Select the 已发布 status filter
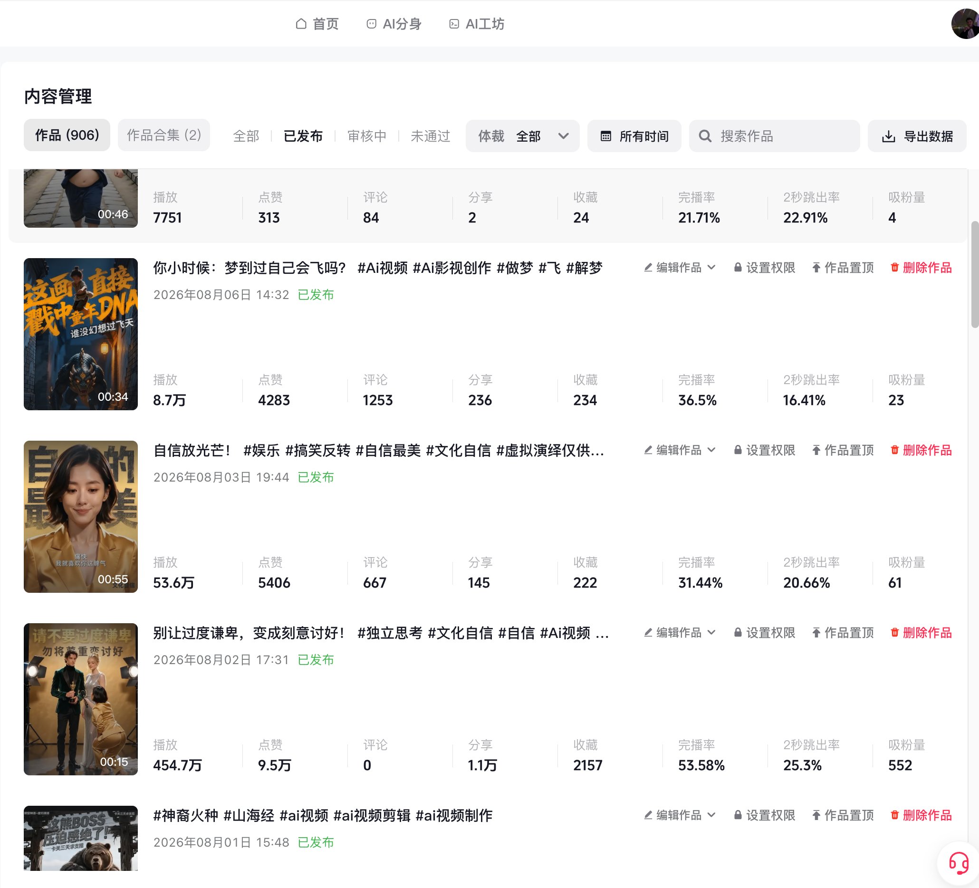The height and width of the screenshot is (888, 979). point(303,136)
